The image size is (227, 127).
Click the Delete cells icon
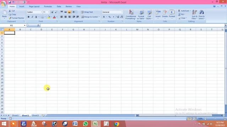165,12
